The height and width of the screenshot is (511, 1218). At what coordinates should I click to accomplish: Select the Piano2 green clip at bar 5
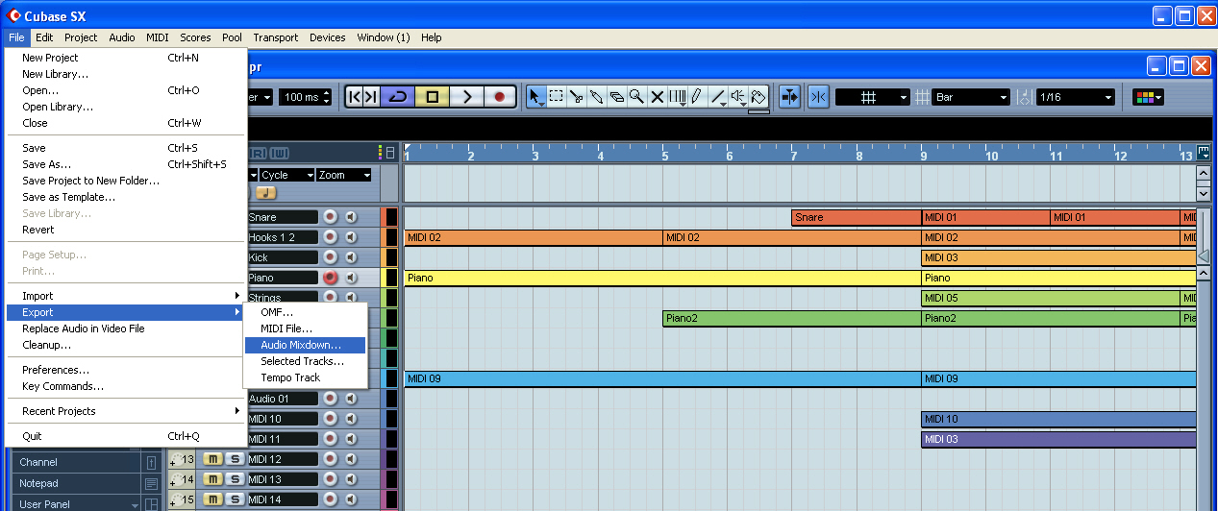(x=792, y=318)
